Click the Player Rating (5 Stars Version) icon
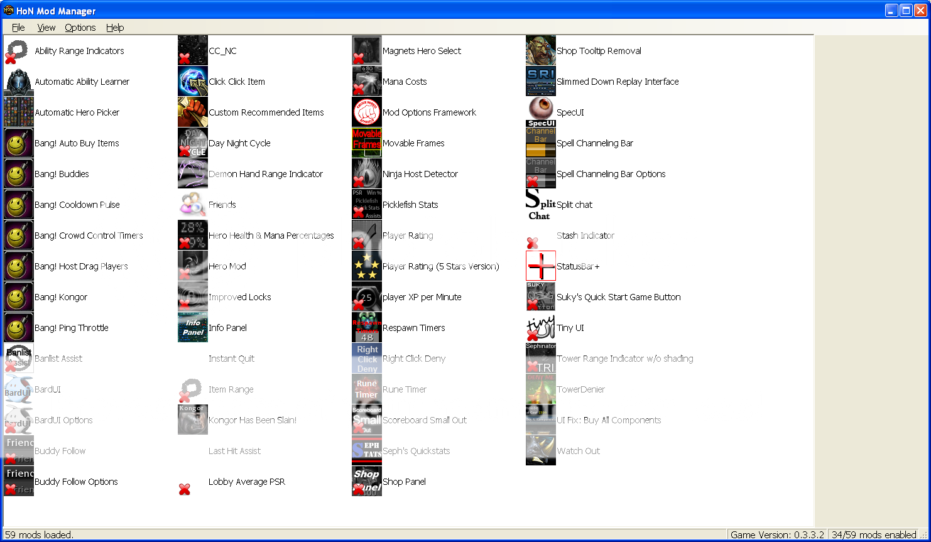 click(x=367, y=266)
